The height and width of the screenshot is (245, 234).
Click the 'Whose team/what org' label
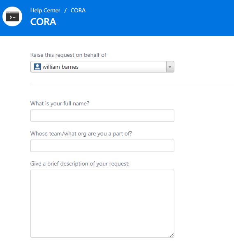[x=81, y=134]
